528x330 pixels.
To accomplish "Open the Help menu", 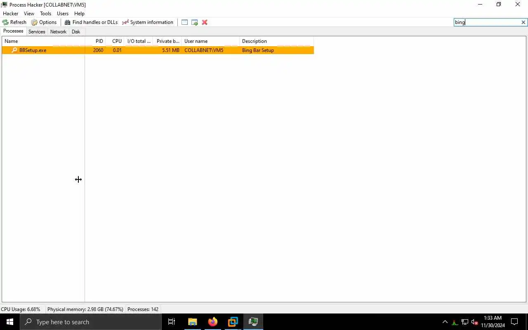I will 79,14.
